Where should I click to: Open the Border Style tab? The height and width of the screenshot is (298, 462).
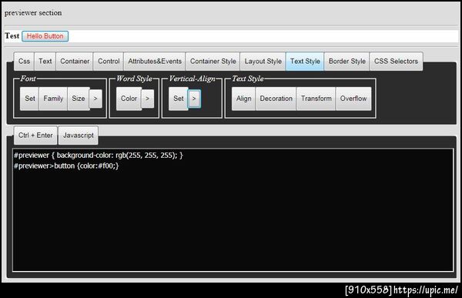[346, 62]
